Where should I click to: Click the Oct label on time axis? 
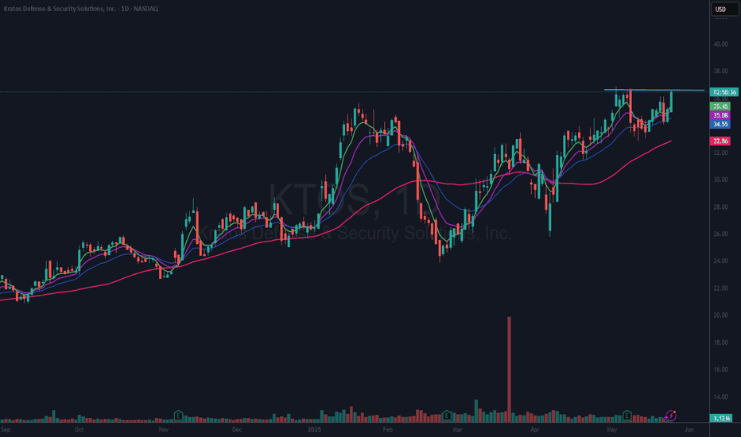point(79,430)
